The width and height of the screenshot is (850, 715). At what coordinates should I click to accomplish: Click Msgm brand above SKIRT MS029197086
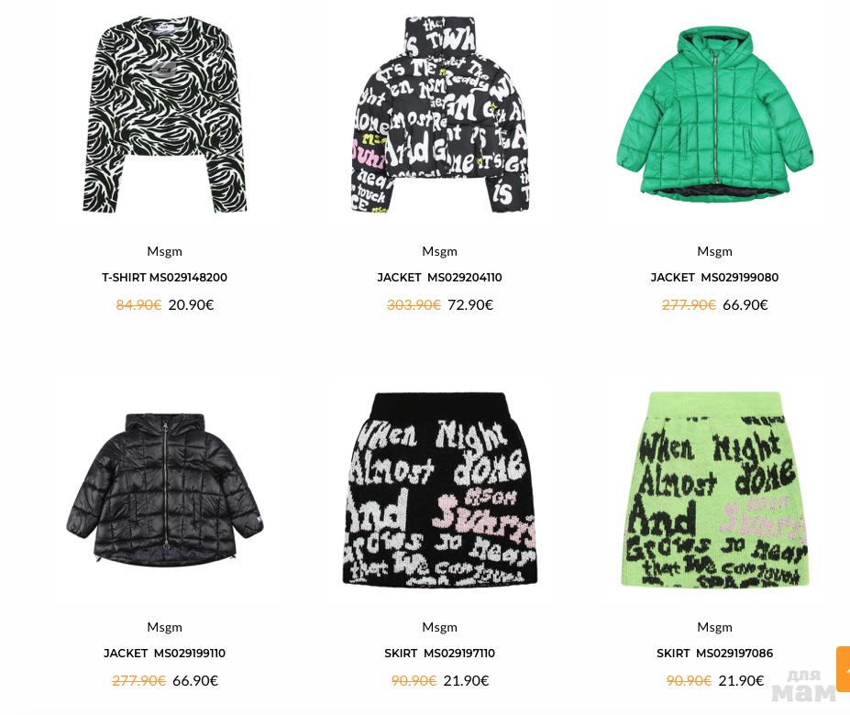pyautogui.click(x=714, y=627)
